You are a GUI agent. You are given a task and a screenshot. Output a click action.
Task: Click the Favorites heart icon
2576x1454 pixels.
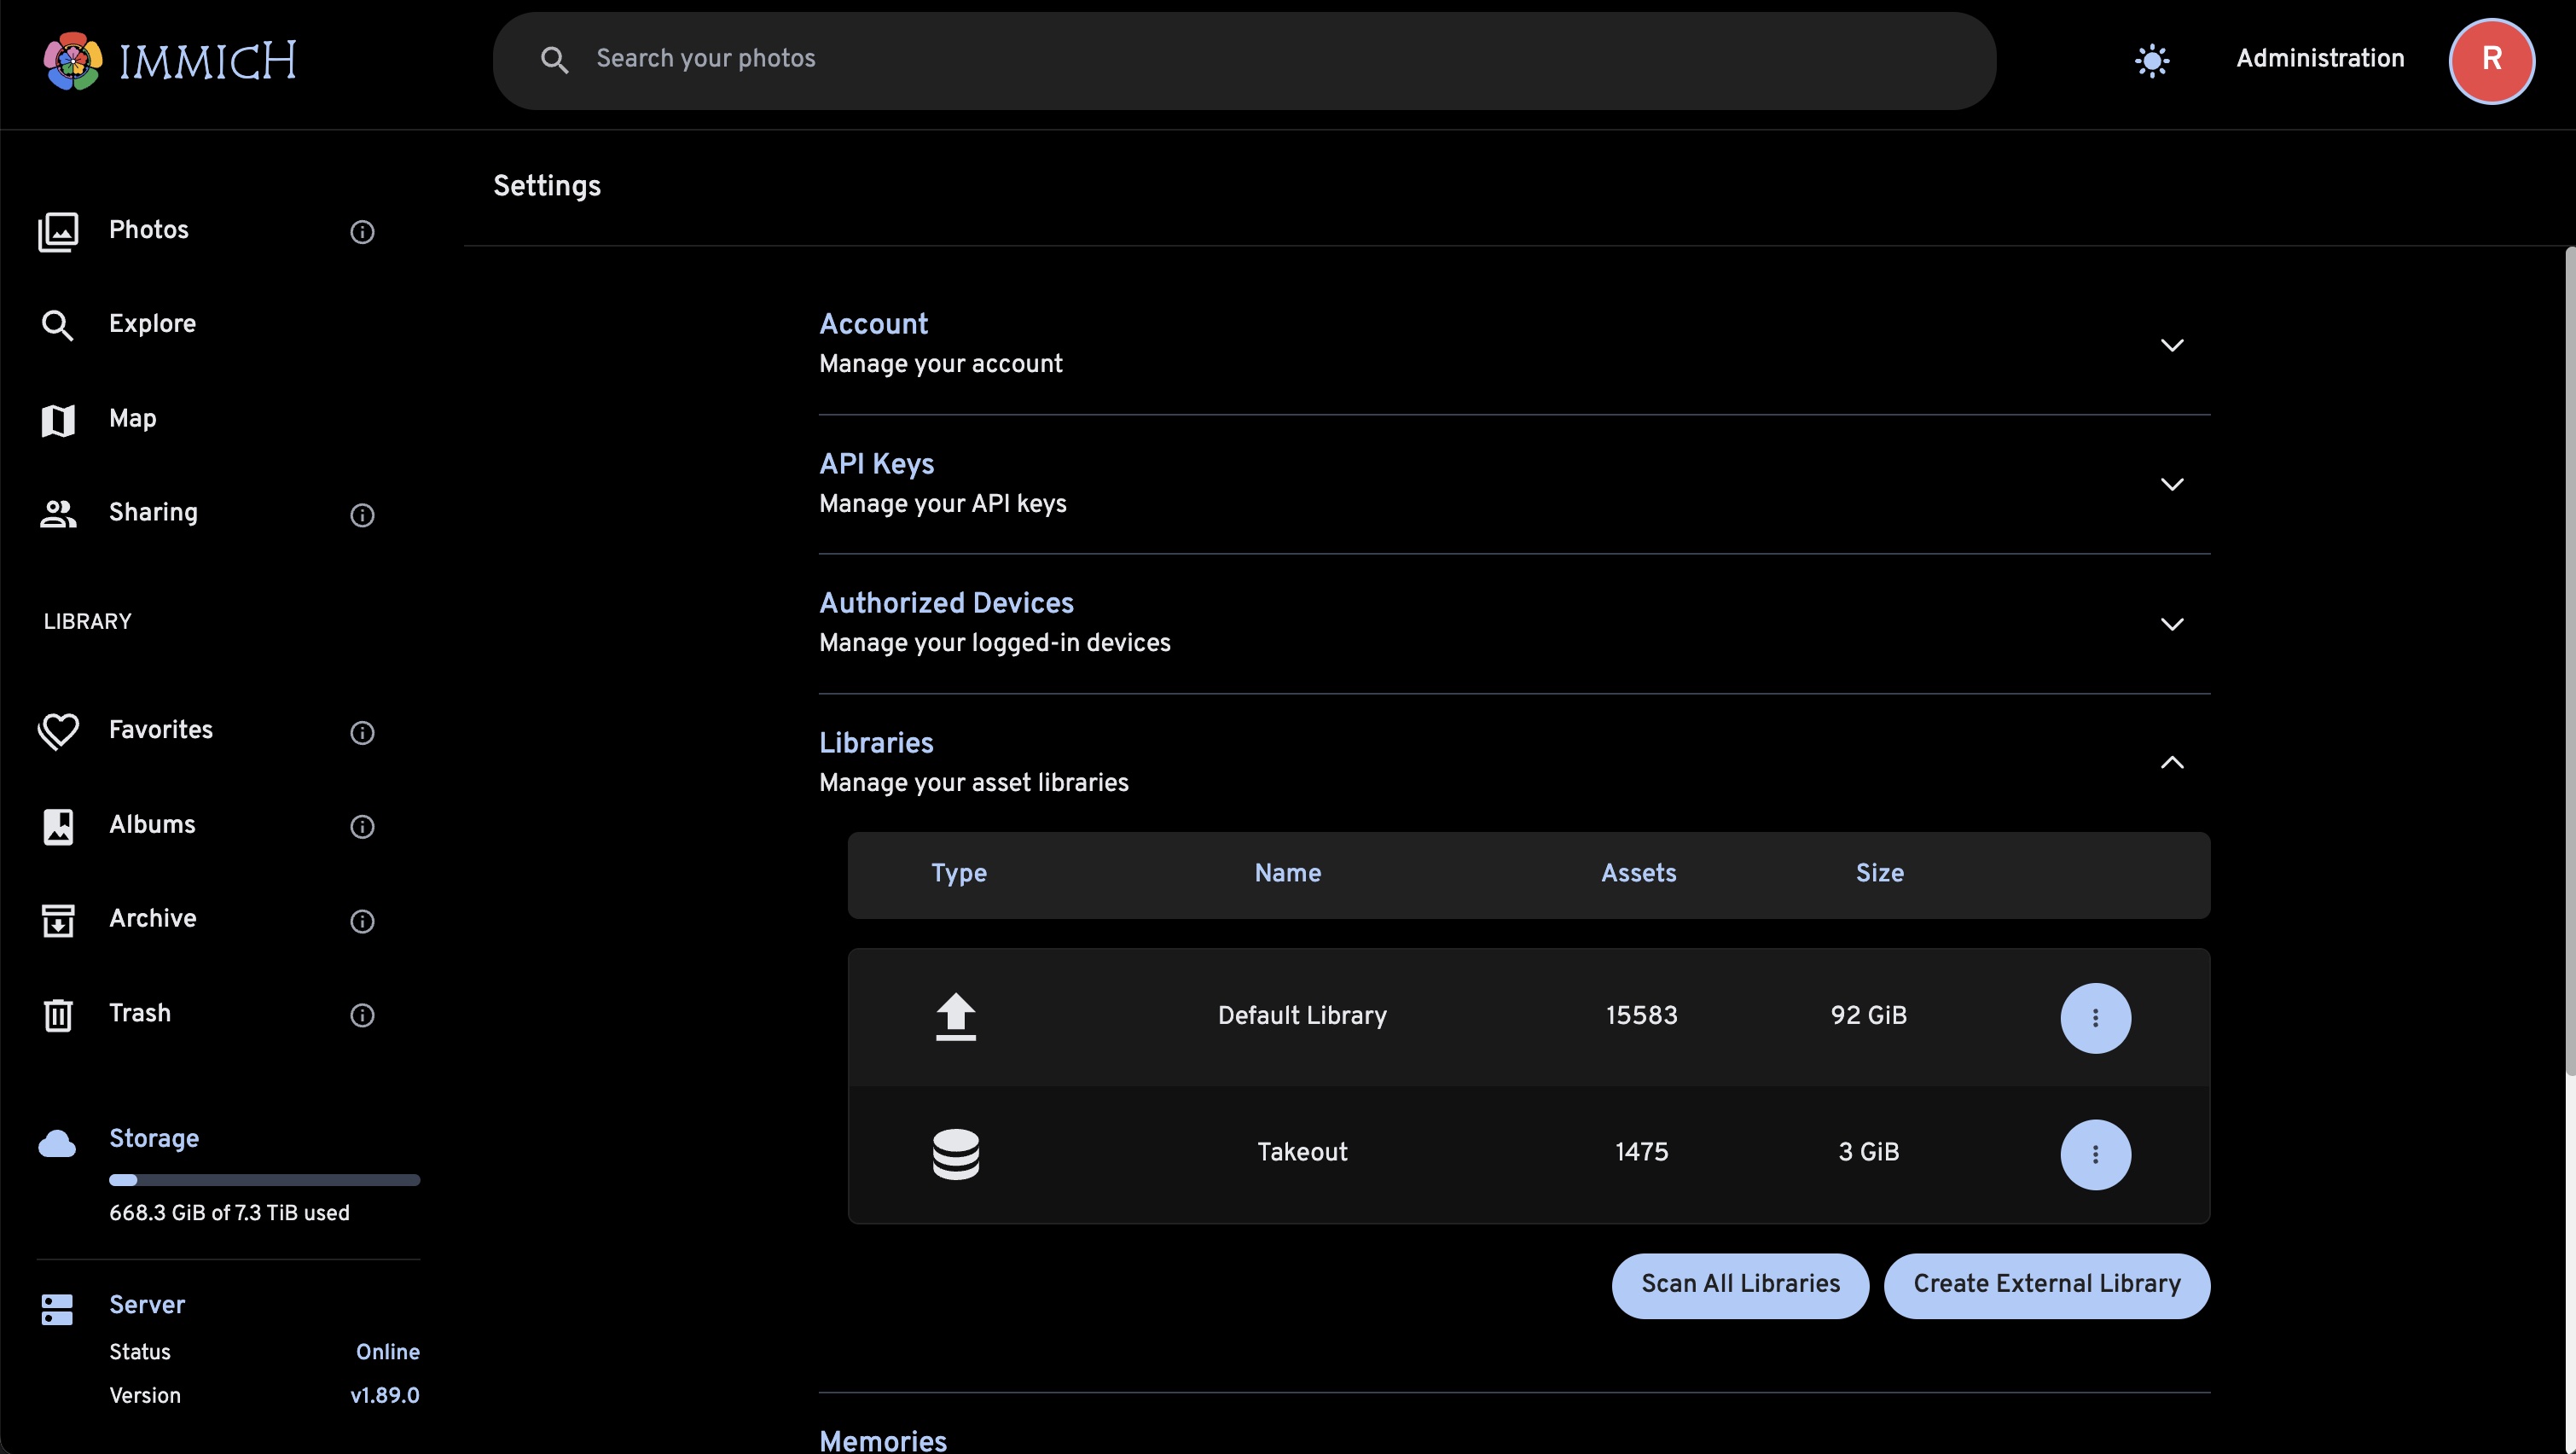click(x=58, y=731)
